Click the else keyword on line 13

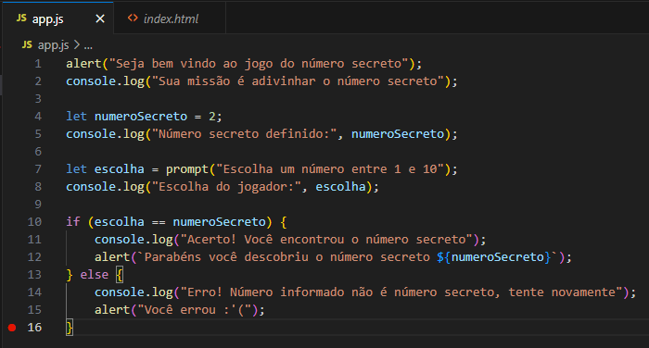pos(94,275)
